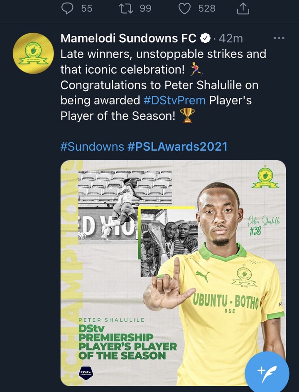Image resolution: width=299 pixels, height=392 pixels.
Task: Tap the reply comment icon
Action: click(67, 8)
